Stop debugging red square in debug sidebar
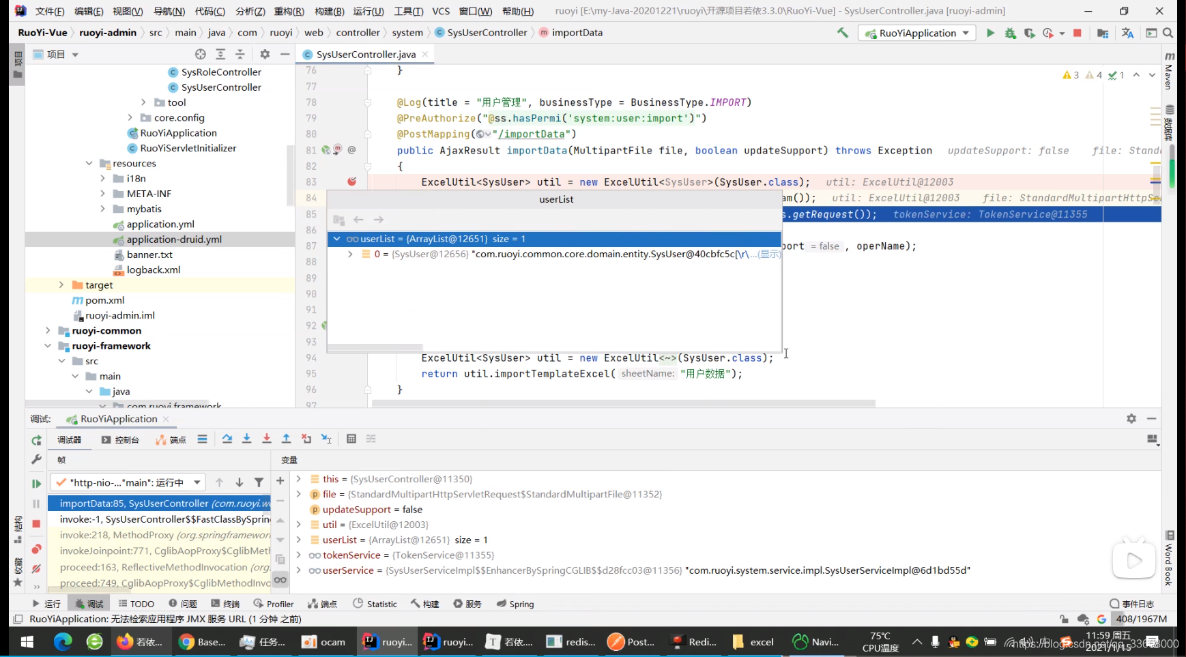This screenshot has width=1186, height=657. [x=36, y=523]
